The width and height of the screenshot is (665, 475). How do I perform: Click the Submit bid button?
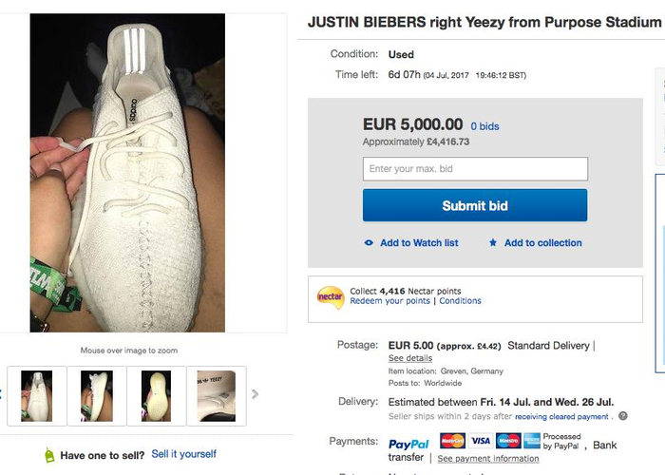(475, 205)
